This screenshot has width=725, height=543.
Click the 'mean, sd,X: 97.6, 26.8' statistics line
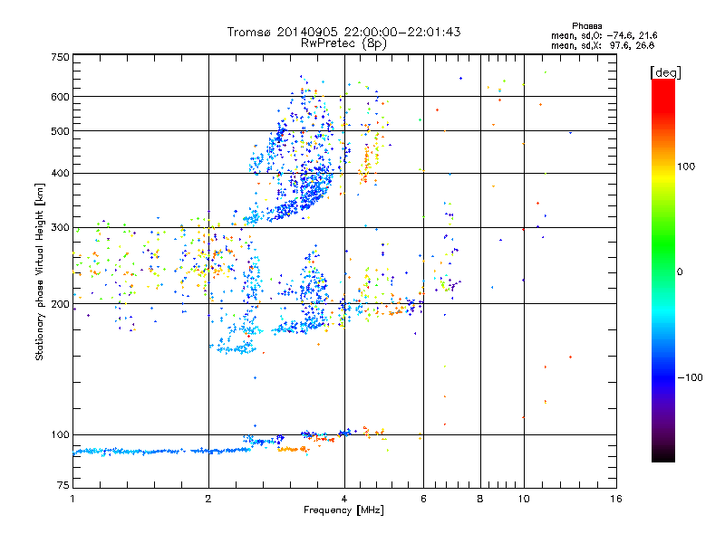coord(603,46)
